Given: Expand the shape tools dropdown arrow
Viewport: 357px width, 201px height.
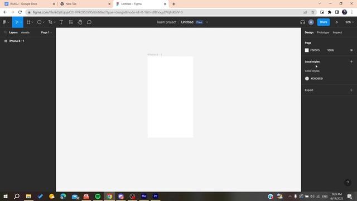Looking at the screenshot, I should click(x=44, y=22).
